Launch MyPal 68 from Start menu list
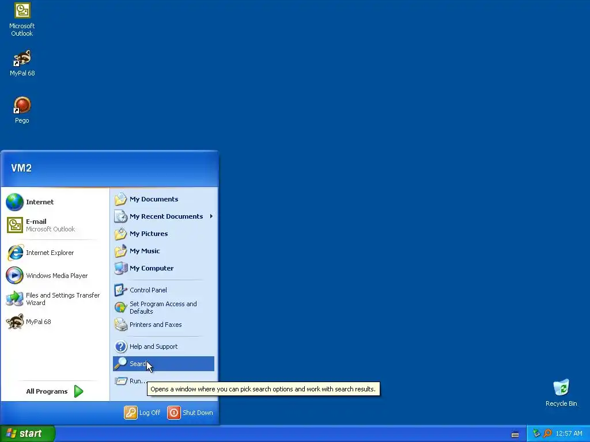Viewport: 590px width, 442px height. 55,322
